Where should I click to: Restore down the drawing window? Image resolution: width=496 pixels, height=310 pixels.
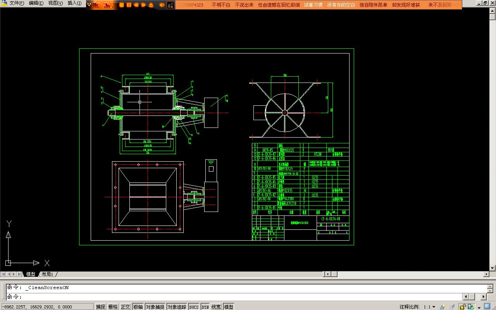pos(486,3)
